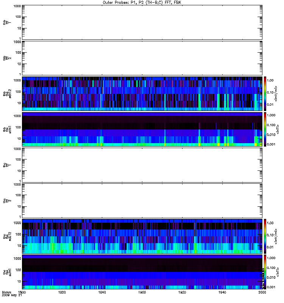The image size is (284, 303).
Task: Click inside the thc fbk edc12 spectrogram
Action: (142, 236)
